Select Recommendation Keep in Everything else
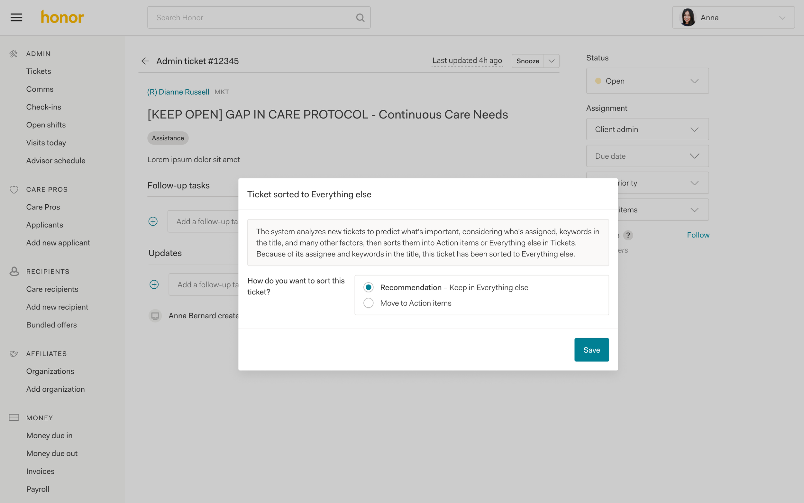Image resolution: width=804 pixels, height=503 pixels. pyautogui.click(x=368, y=287)
